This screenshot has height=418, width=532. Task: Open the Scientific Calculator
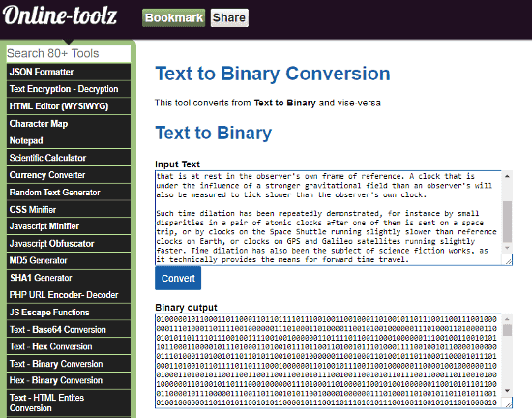69,158
